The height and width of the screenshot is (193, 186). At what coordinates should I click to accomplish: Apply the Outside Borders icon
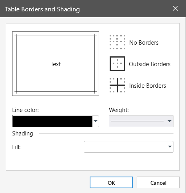click(117, 63)
